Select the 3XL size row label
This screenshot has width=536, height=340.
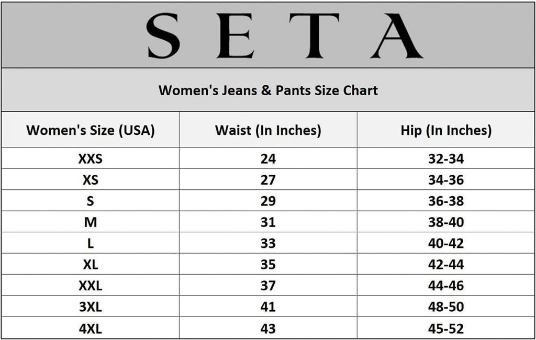[x=91, y=307]
